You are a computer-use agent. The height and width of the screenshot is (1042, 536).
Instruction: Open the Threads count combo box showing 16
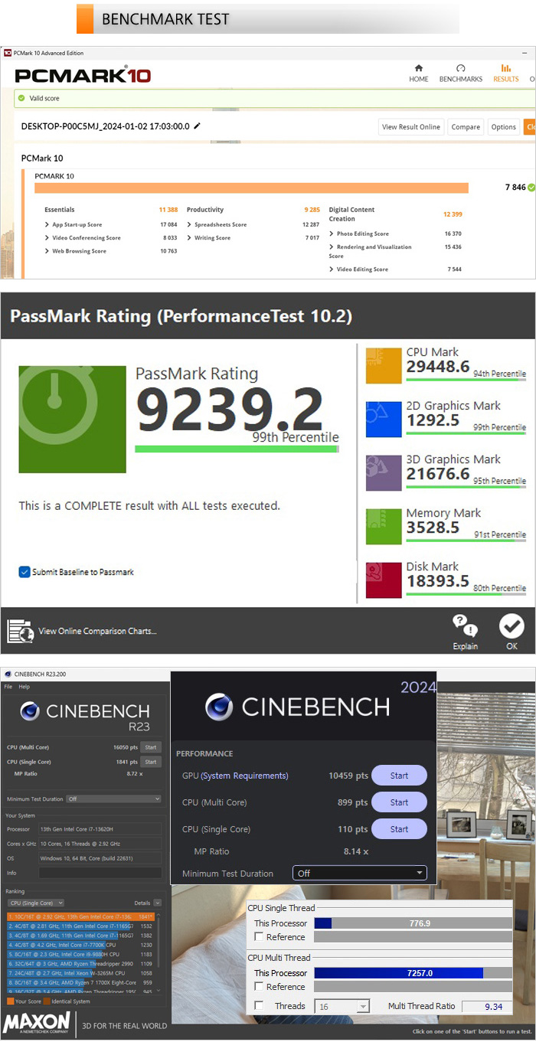342,1006
